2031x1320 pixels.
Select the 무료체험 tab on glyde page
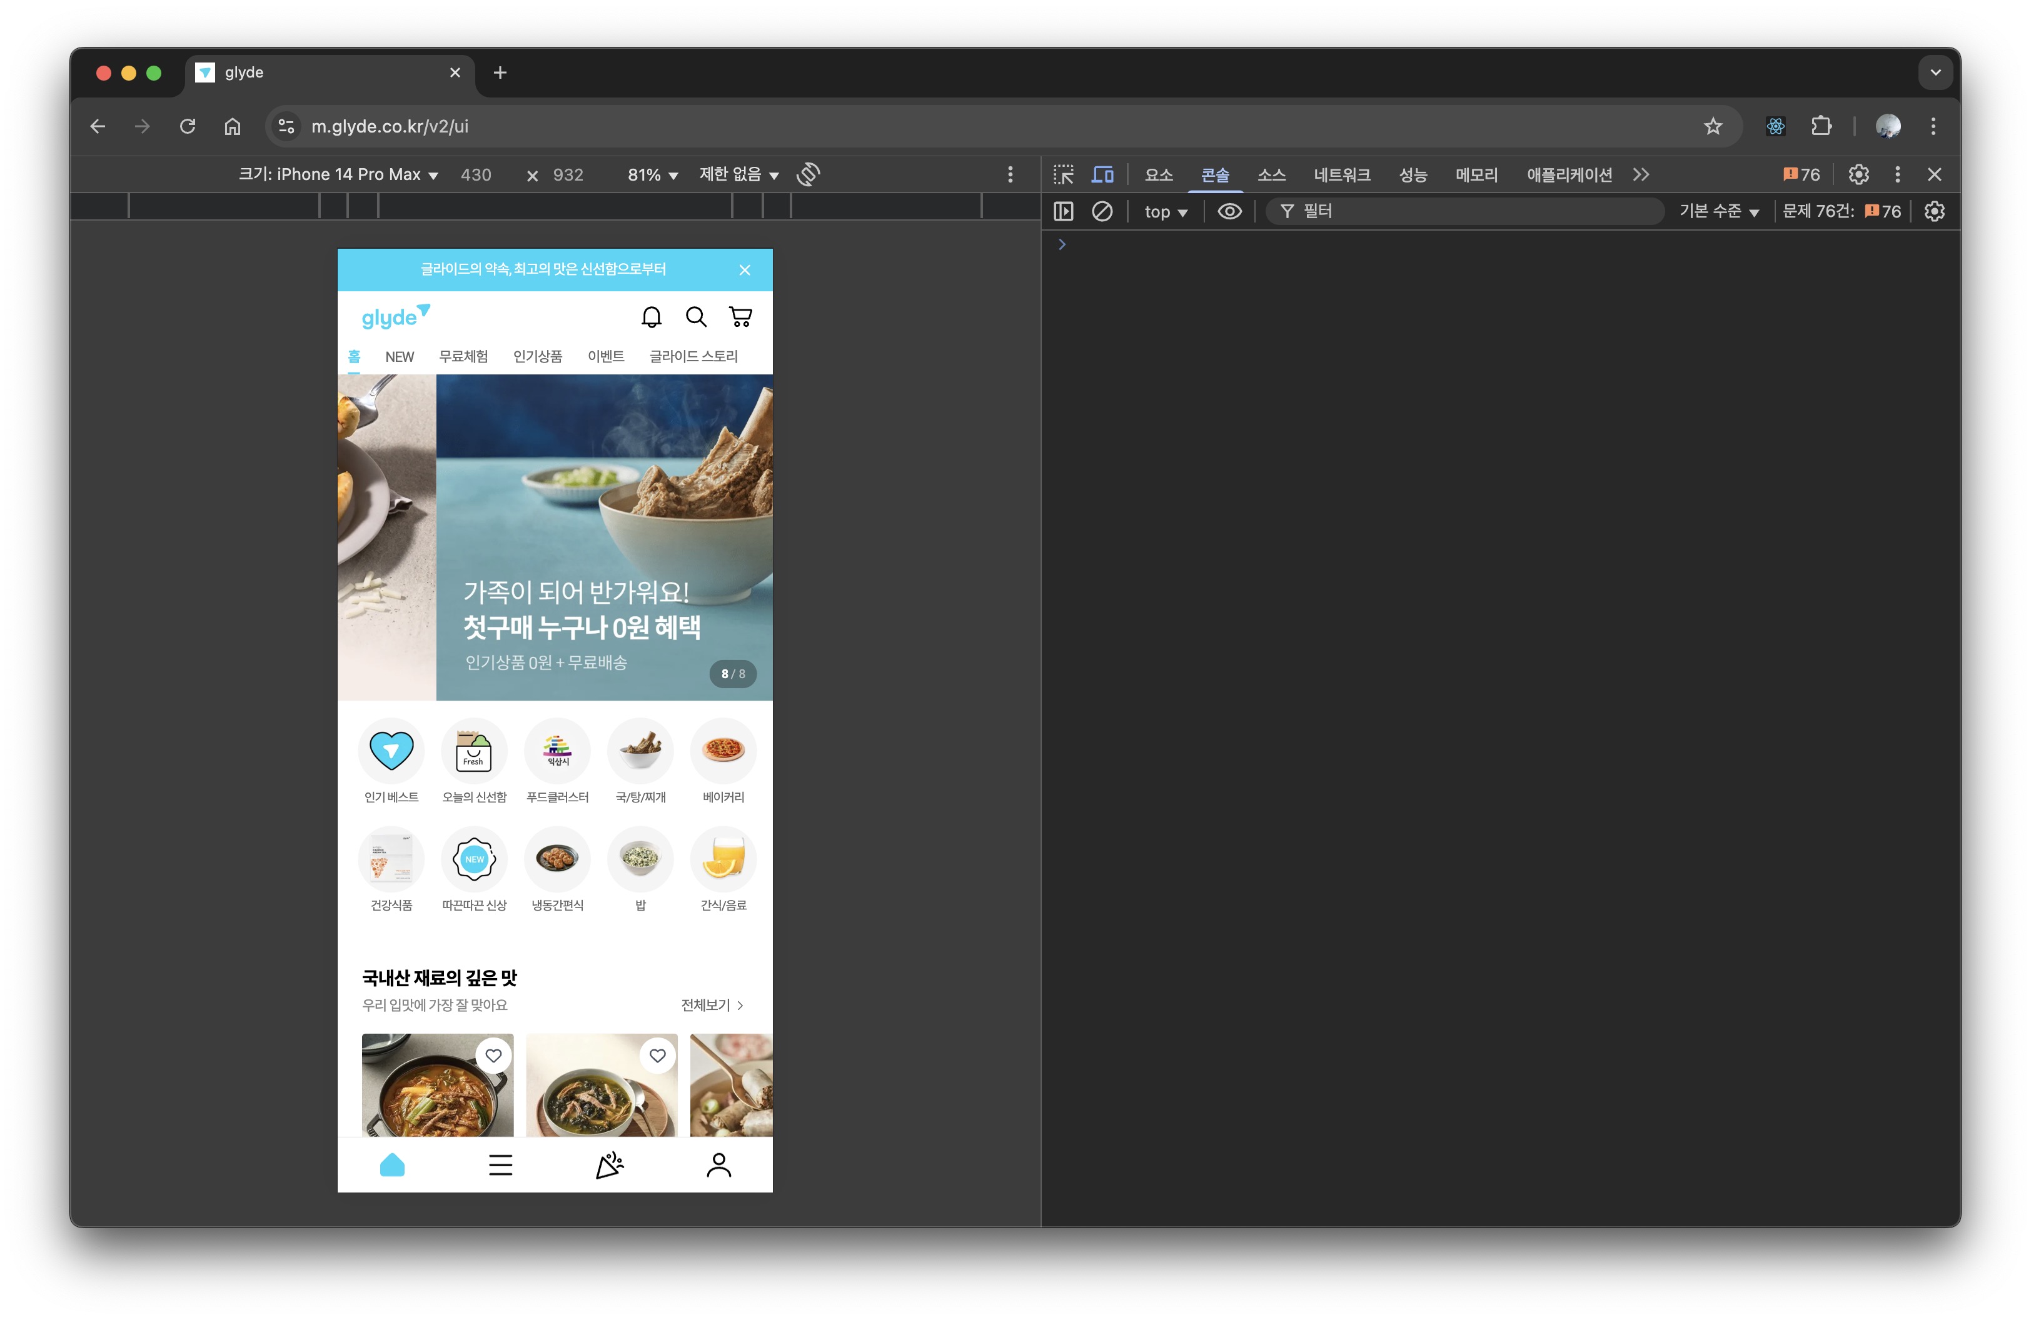click(463, 356)
